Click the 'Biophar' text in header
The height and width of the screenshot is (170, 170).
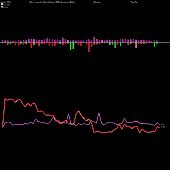(135, 2)
